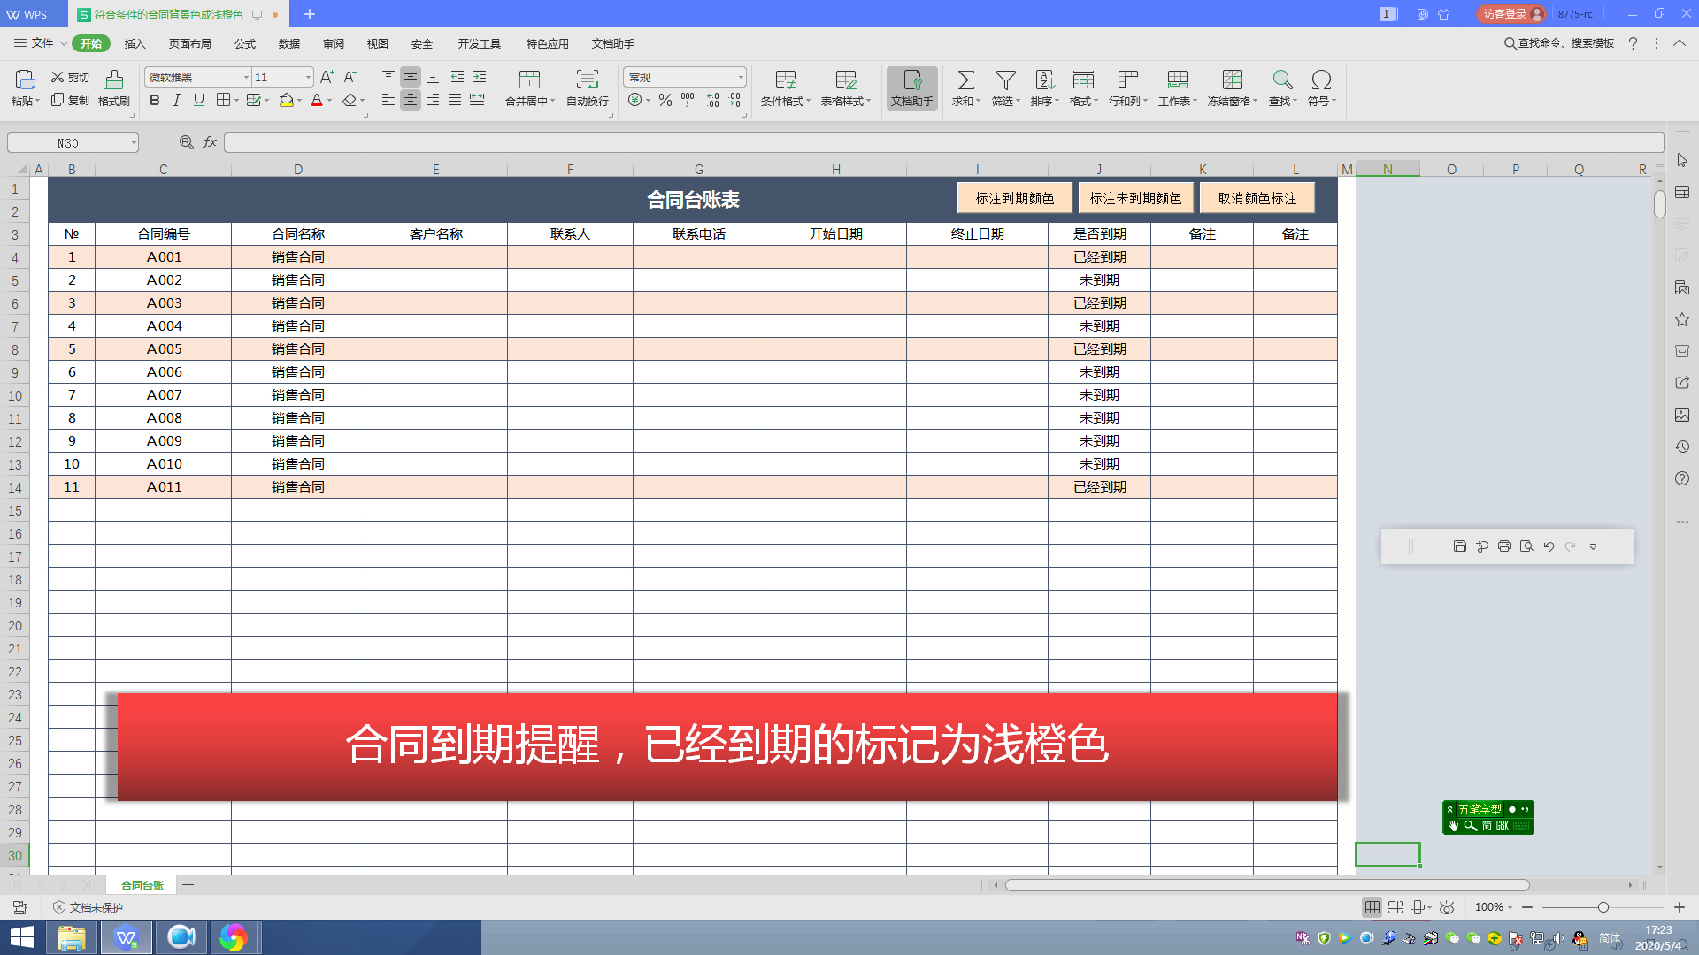Click the 文档助手 document assistant button
This screenshot has width=1699, height=955.
tap(912, 88)
